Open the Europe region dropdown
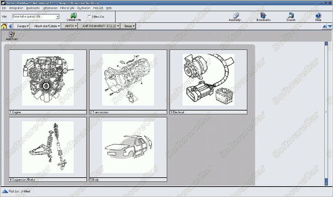This screenshot has width=333, height=197. (23, 26)
